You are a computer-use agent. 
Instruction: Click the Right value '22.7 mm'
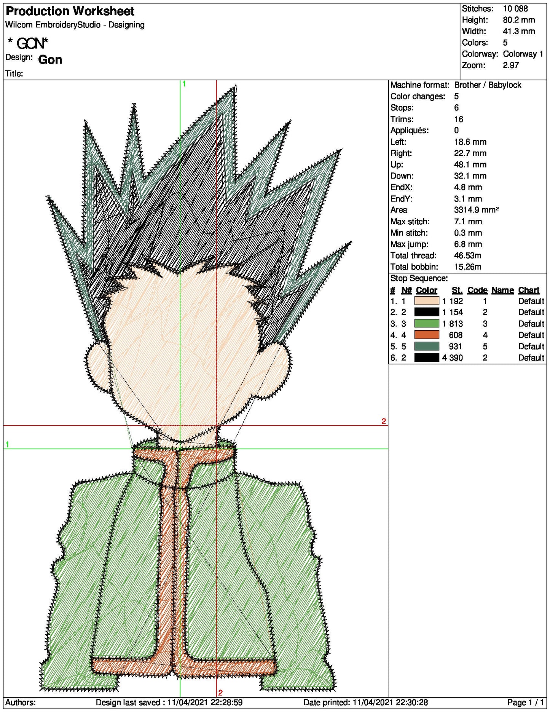(x=470, y=153)
